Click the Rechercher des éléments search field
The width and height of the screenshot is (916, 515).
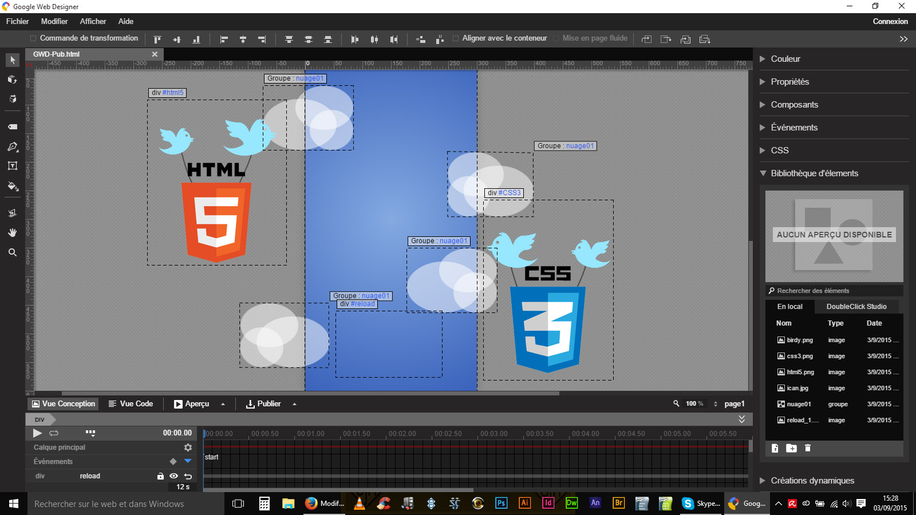pos(834,291)
